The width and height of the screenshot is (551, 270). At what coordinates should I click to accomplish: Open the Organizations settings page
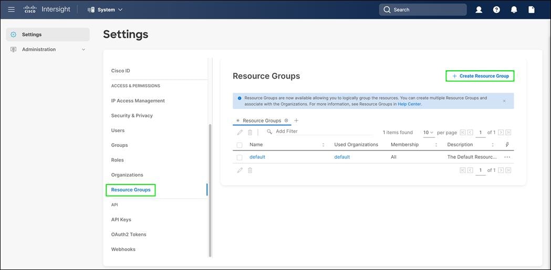click(127, 175)
